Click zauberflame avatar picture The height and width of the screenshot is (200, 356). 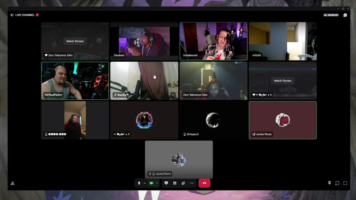coord(179,159)
